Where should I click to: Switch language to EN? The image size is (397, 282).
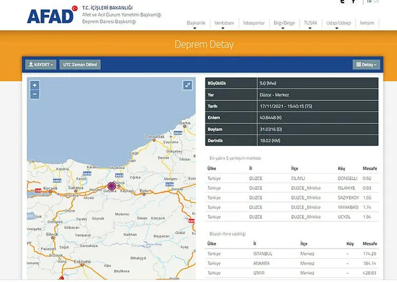375,3
